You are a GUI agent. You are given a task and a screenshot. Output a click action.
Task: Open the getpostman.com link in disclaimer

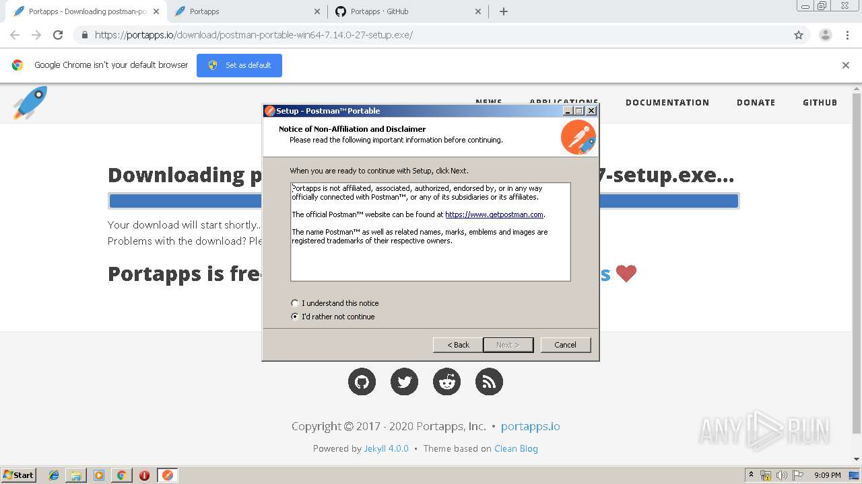point(494,214)
